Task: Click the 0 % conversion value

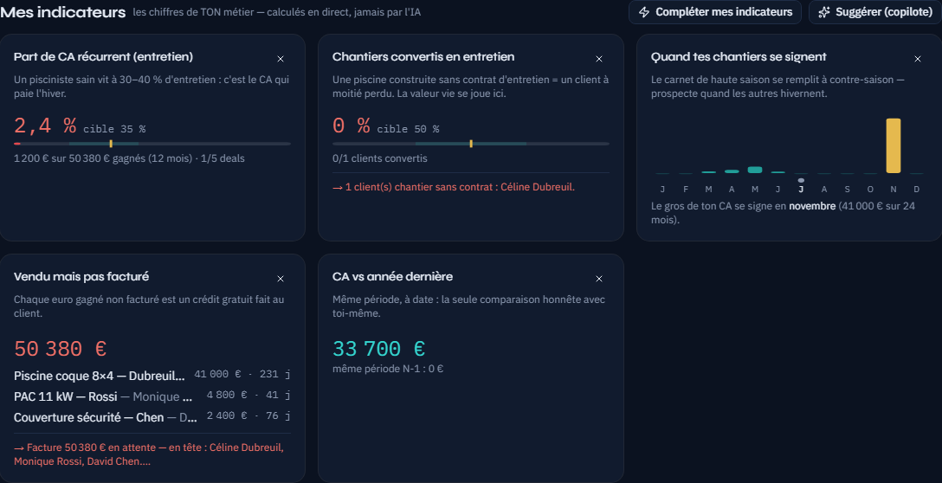Action: pos(351,126)
